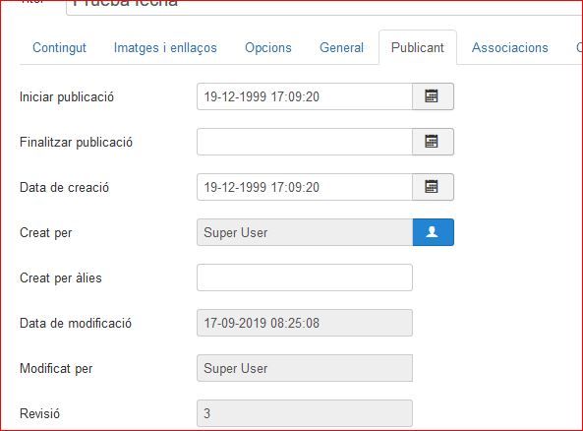Screen dimensions: 583x431
Task: Click the title field at top
Action: click(x=324, y=7)
